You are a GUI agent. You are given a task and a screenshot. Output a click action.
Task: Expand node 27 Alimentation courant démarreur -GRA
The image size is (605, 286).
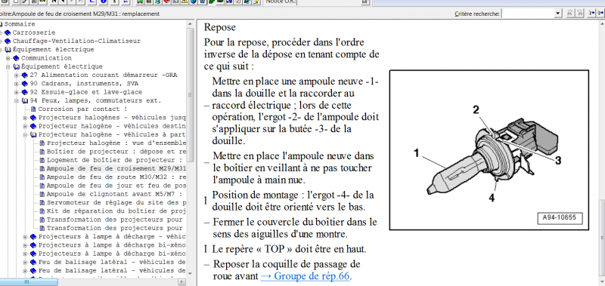[17, 75]
